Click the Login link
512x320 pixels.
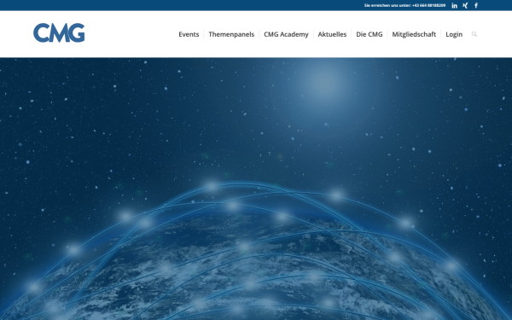(454, 34)
